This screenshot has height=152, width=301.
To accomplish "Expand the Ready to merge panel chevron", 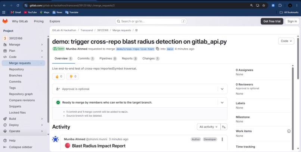I will click(x=222, y=103).
